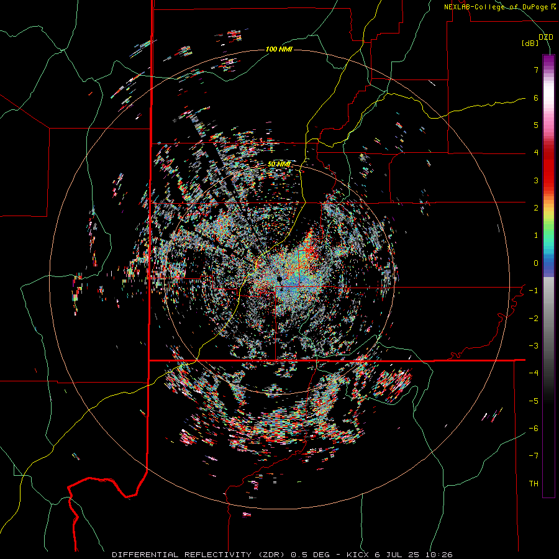
Task: Click the radar site center black dot
Action: (279, 279)
